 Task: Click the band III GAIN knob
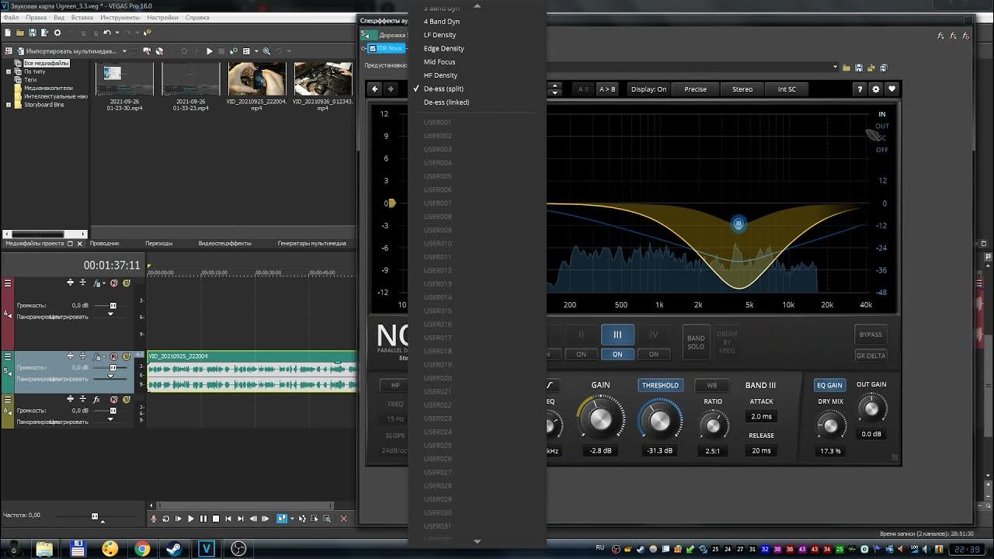(601, 418)
